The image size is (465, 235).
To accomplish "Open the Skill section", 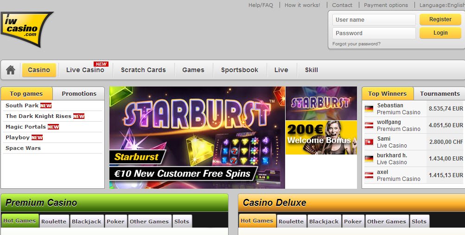I will [x=312, y=70].
